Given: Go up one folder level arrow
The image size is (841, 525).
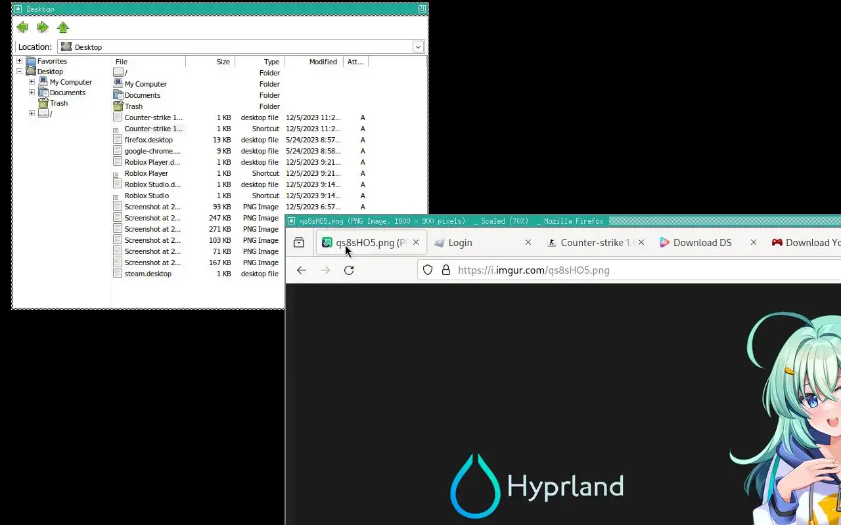Looking at the screenshot, I should click(x=63, y=27).
